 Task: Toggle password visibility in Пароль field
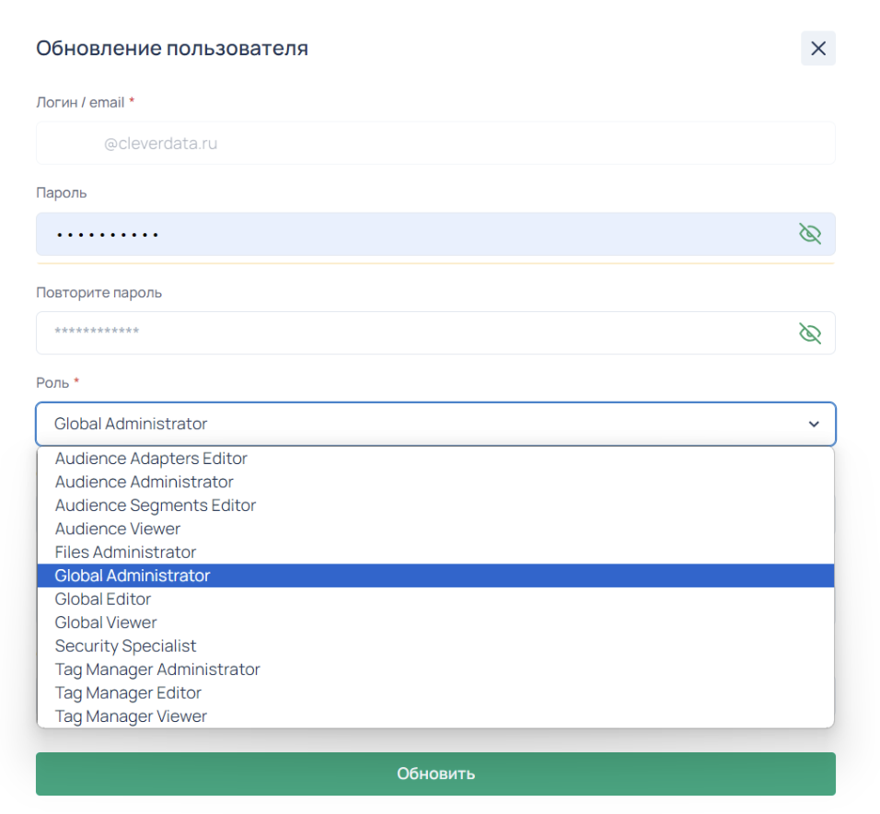tap(809, 234)
